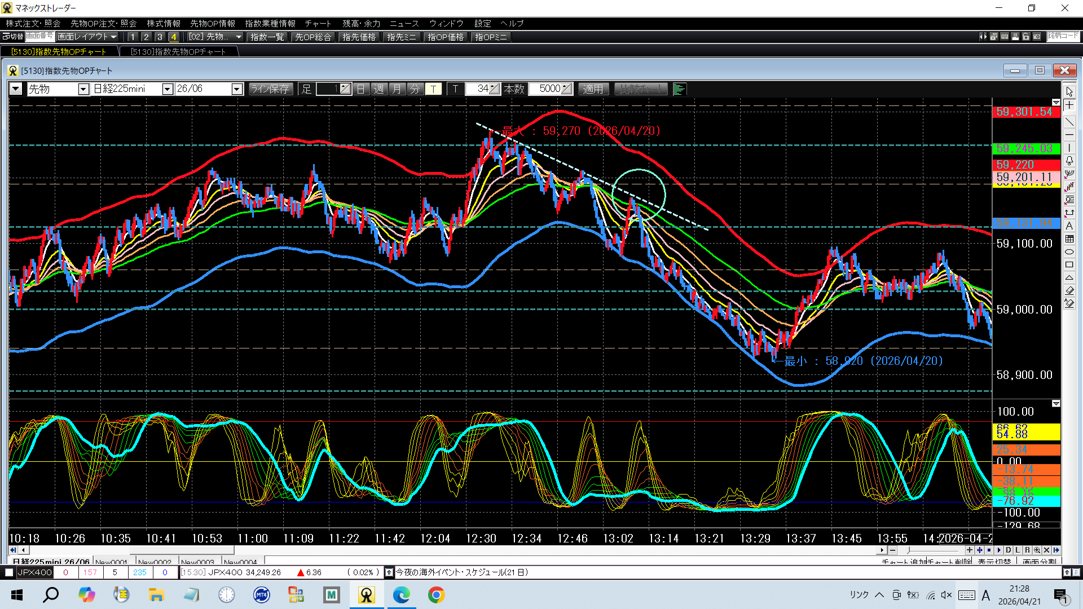Adjust the chart zoom slider handle

point(908,550)
